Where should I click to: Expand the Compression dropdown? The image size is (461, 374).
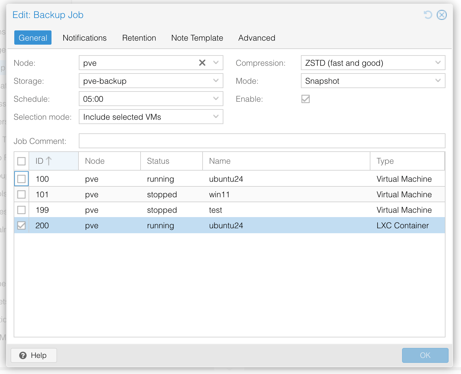[438, 63]
